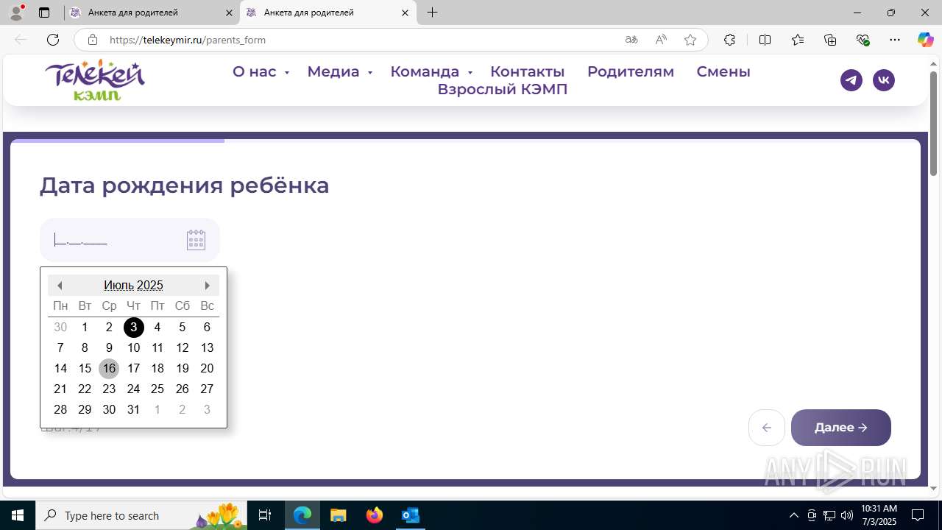Open the VK link icon
Screen dimensions: 942x530
[884, 80]
